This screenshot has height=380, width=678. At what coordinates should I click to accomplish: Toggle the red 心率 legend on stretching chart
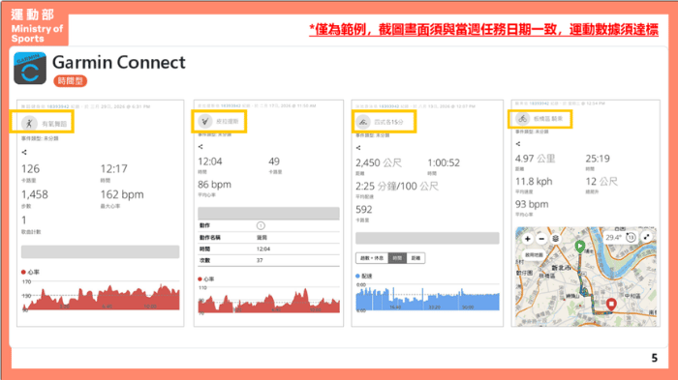(206, 278)
